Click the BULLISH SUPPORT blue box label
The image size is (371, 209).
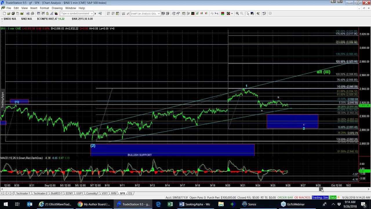click(x=140, y=155)
